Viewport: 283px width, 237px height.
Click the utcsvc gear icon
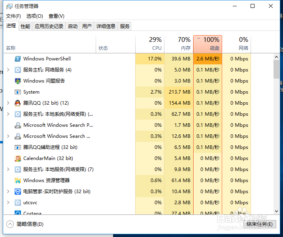[18, 203]
